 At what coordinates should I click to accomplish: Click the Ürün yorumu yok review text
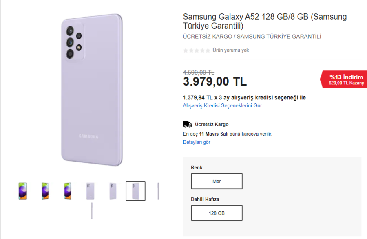(x=231, y=50)
